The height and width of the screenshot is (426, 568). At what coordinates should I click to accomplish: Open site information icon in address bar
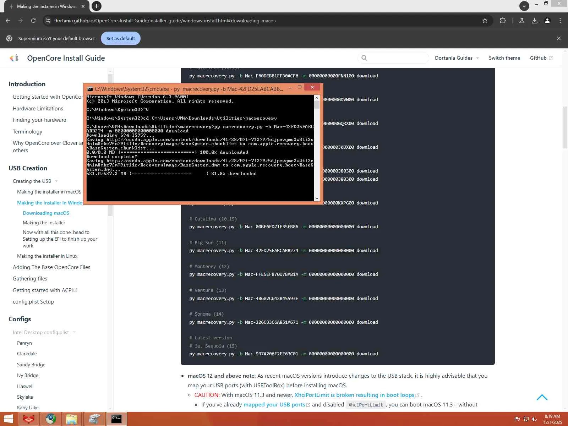click(48, 21)
